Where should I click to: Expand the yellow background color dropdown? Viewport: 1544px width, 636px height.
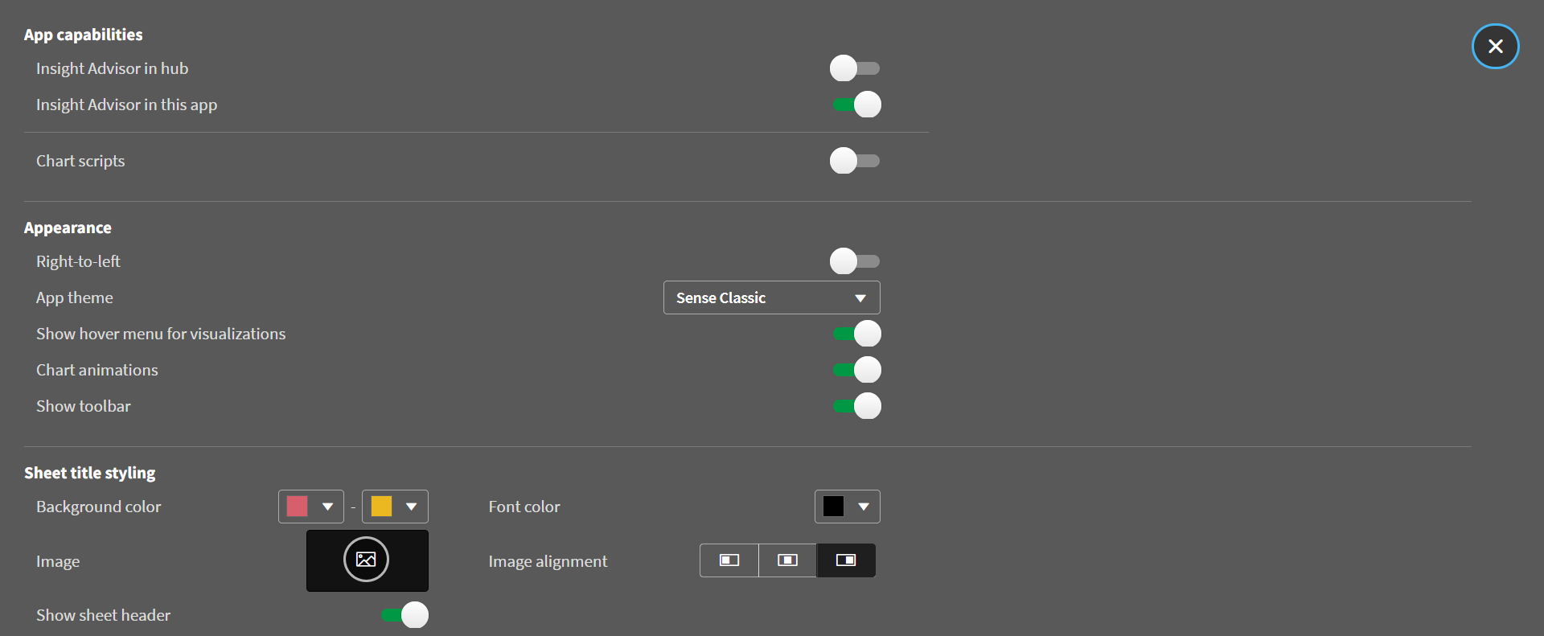coord(411,507)
